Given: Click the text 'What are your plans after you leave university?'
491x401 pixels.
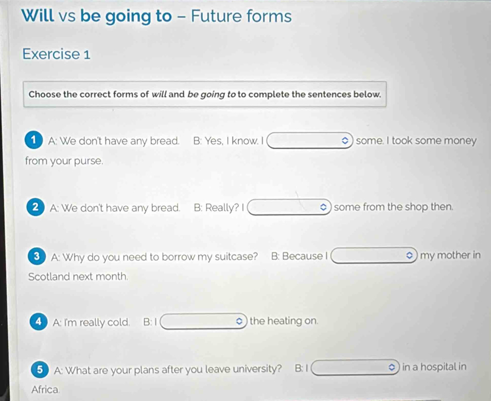Looking at the screenshot, I should 174,370.
